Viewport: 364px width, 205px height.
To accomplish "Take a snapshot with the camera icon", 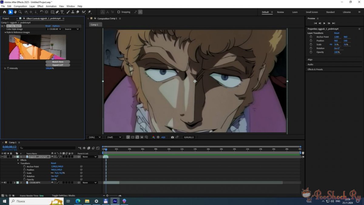I will click(x=172, y=137).
